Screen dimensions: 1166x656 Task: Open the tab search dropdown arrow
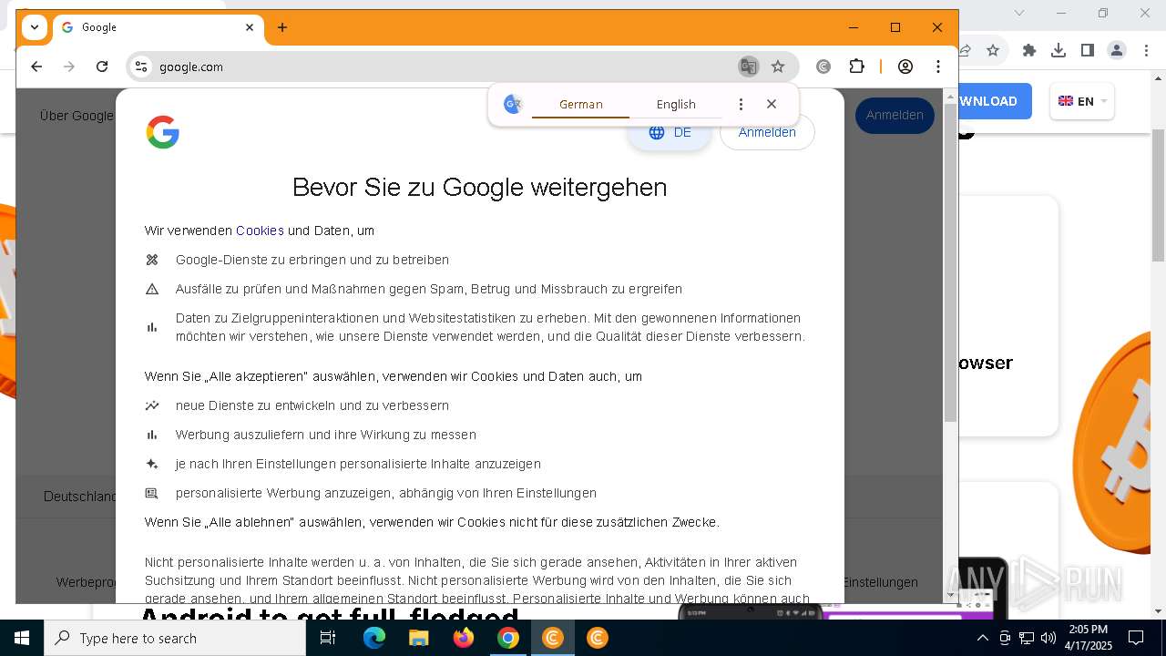coord(35,27)
